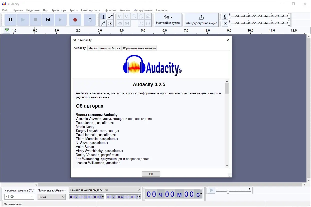The width and height of the screenshot is (311, 207).
Task: Open the Вид menu
Action: pyautogui.click(x=46, y=10)
